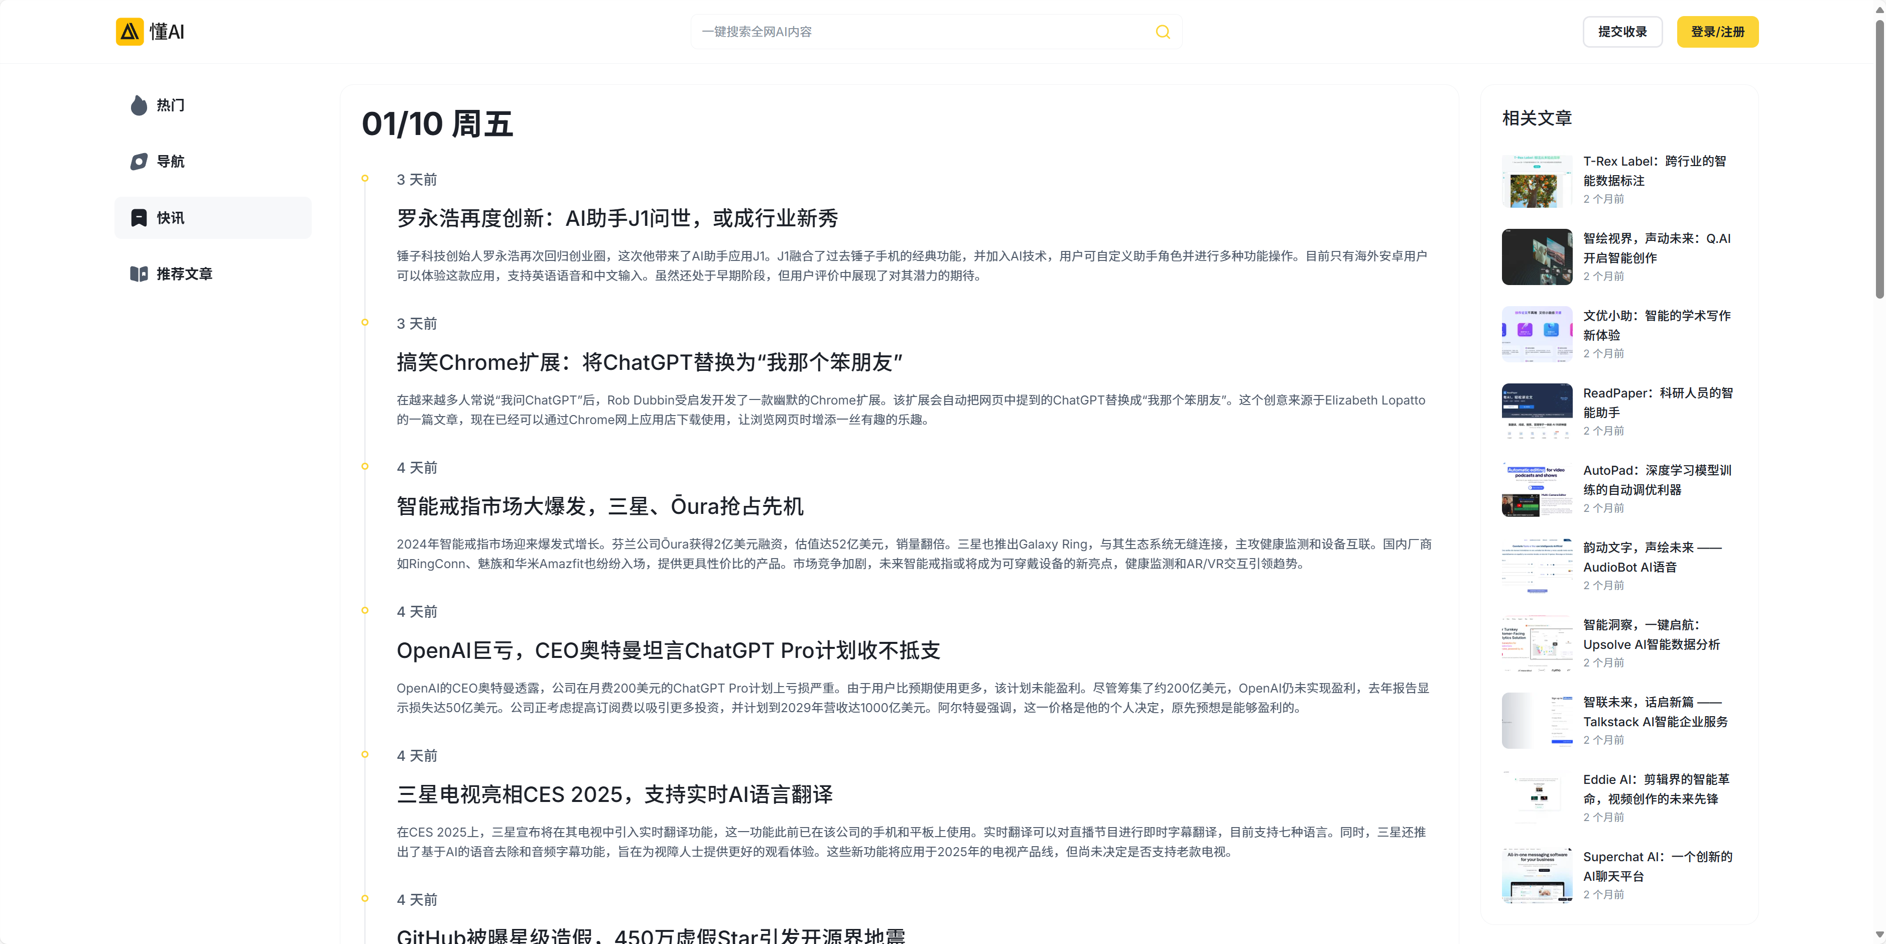The image size is (1886, 944).
Task: Open 搞笑Chrome扩展 article headline
Action: point(649,362)
